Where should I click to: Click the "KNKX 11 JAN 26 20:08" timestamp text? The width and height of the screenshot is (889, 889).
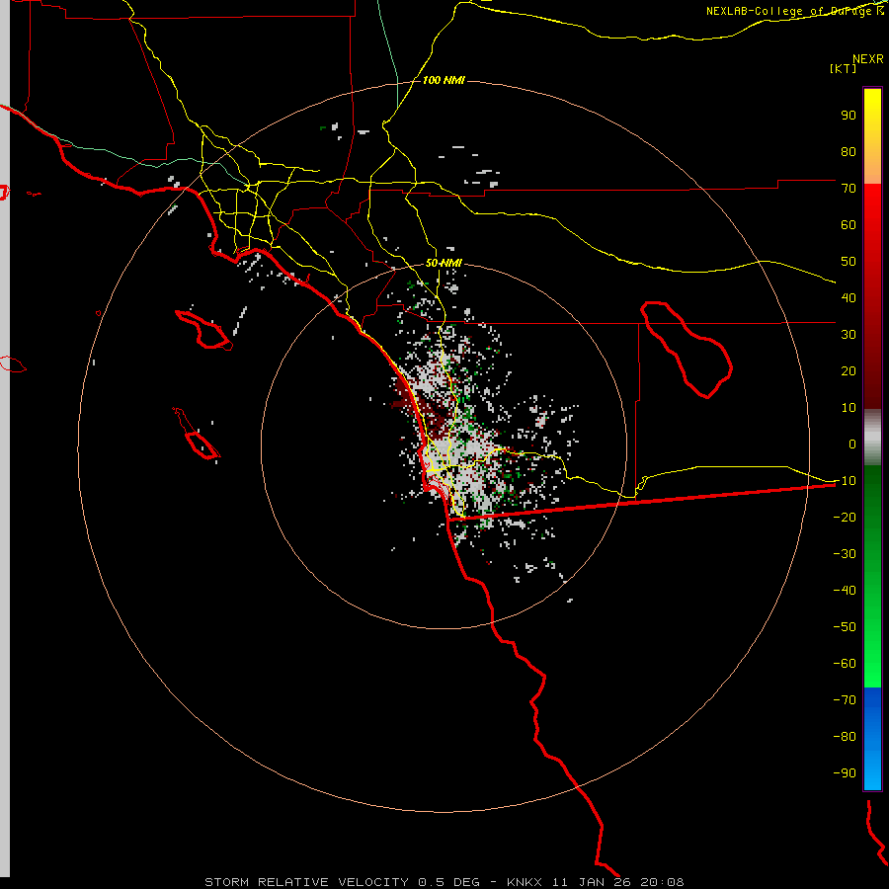pos(596,882)
